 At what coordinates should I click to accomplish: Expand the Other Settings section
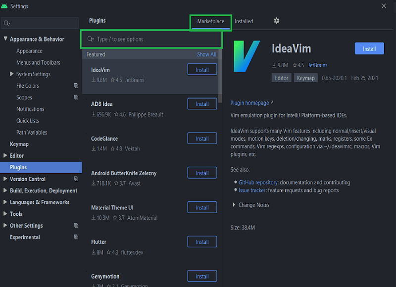5,225
